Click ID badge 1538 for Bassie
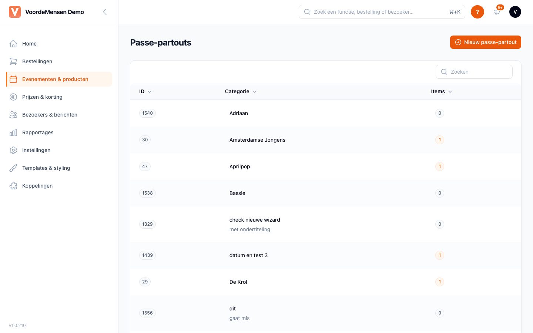 147,193
